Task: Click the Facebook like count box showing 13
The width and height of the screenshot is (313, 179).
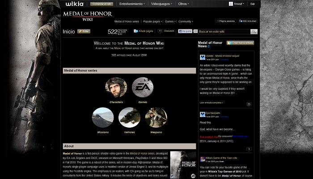Action: coord(195,31)
